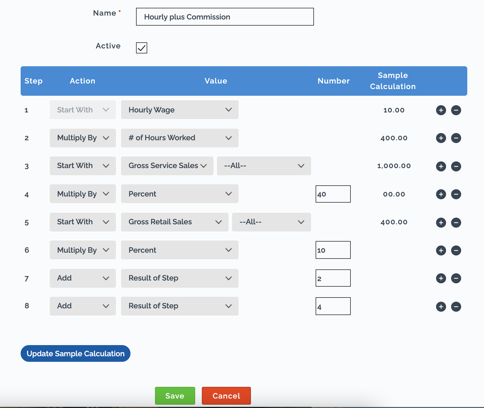Open # of Hours Worked dropdown
484x408 pixels.
coord(180,138)
